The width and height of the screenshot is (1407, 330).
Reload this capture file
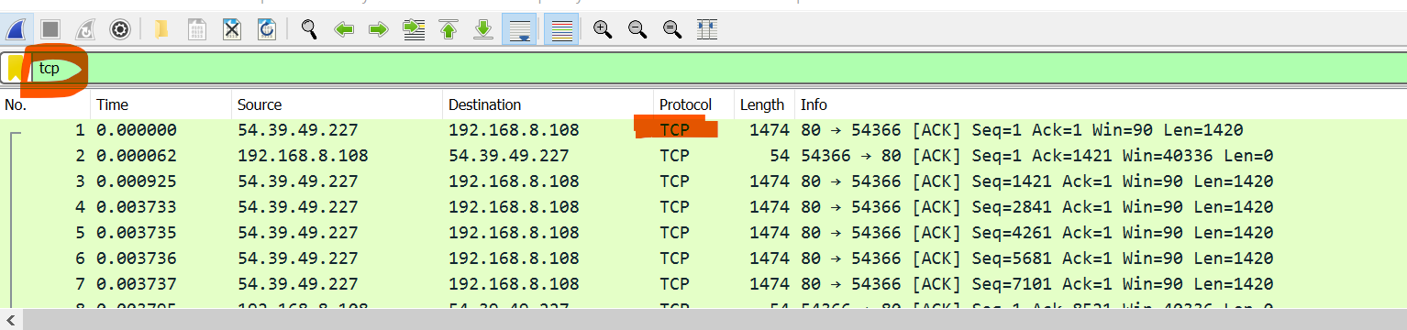[266, 29]
